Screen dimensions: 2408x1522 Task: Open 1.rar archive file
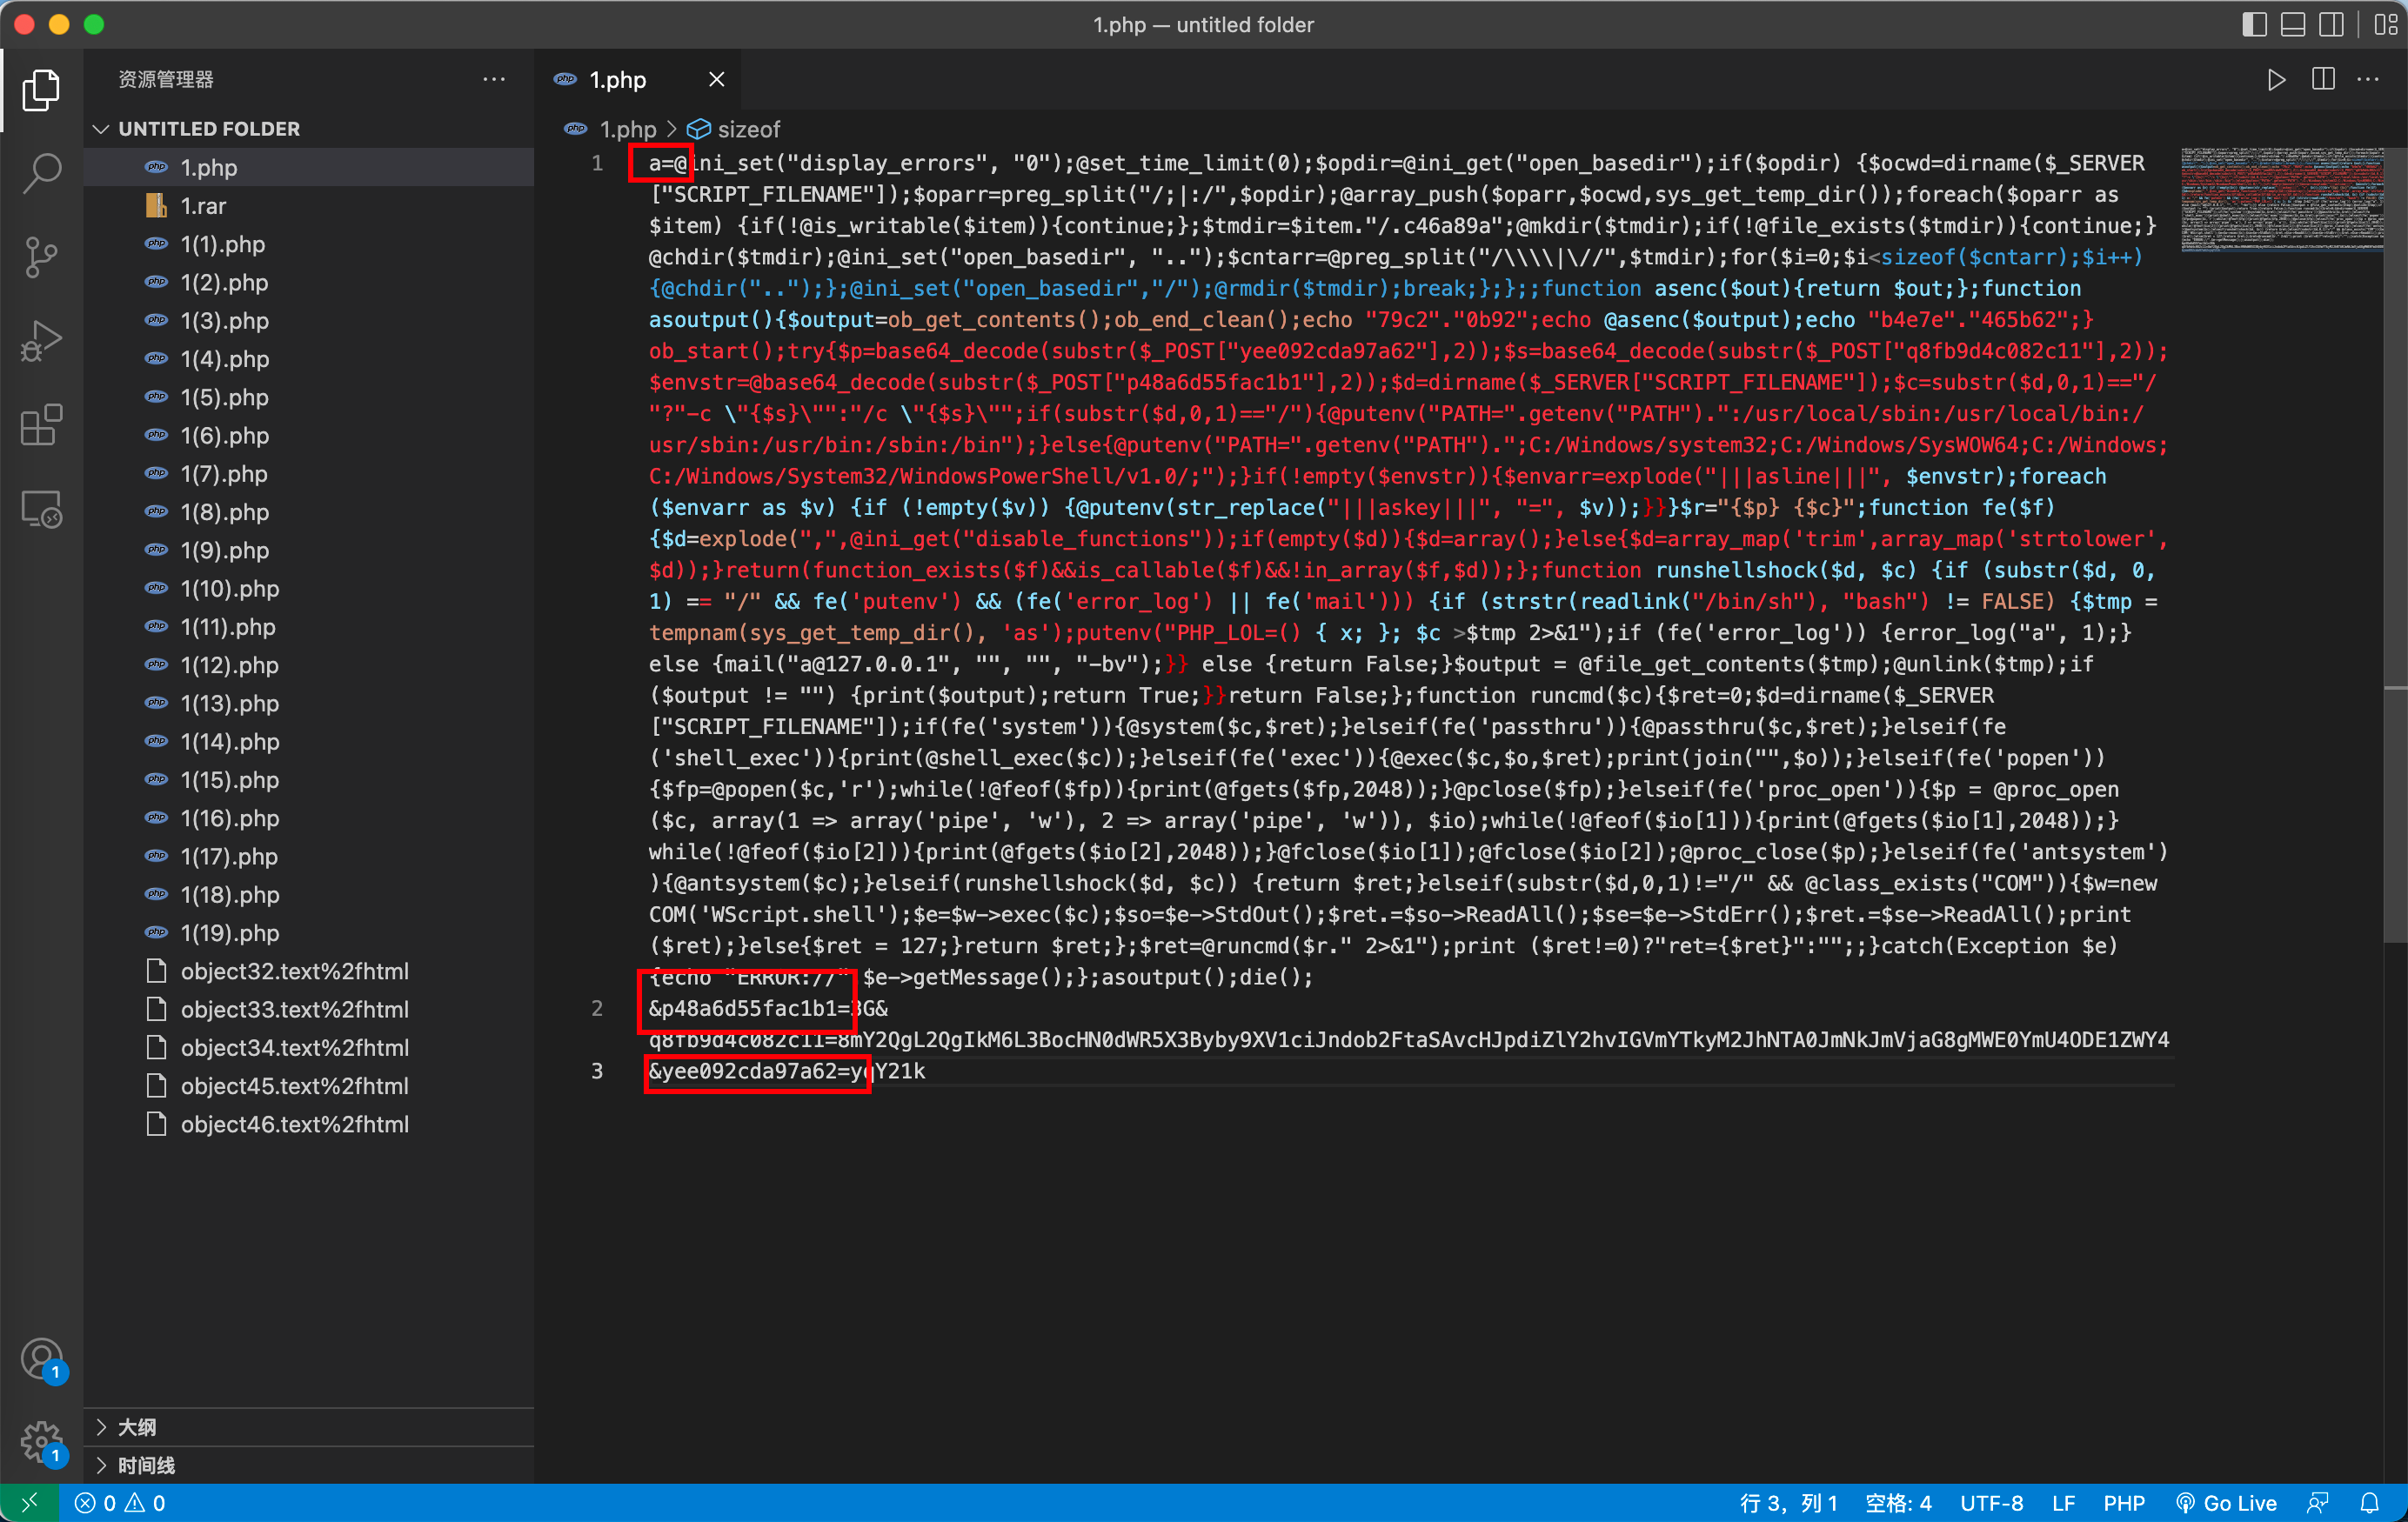[308, 206]
